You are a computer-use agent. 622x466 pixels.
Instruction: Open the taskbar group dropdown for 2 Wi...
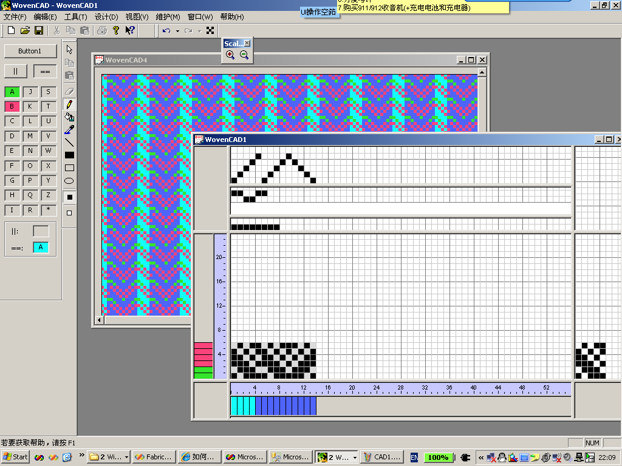click(x=126, y=458)
